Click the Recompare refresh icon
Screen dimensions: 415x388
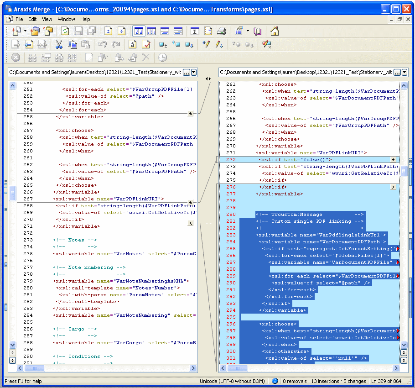click(65, 31)
